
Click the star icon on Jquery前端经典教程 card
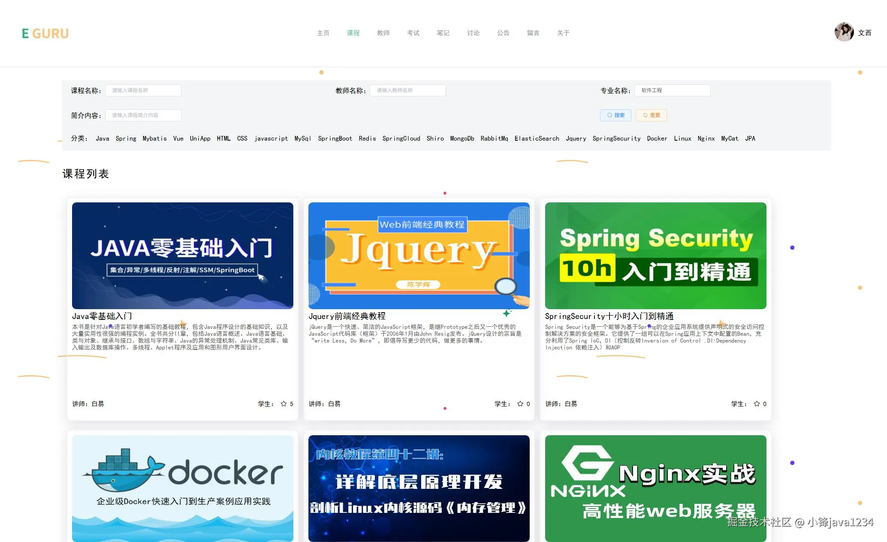point(519,403)
